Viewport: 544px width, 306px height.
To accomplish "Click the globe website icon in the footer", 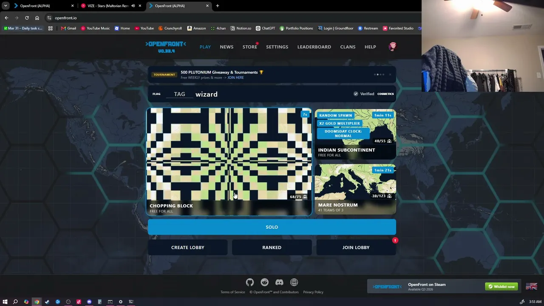I will coord(294,282).
